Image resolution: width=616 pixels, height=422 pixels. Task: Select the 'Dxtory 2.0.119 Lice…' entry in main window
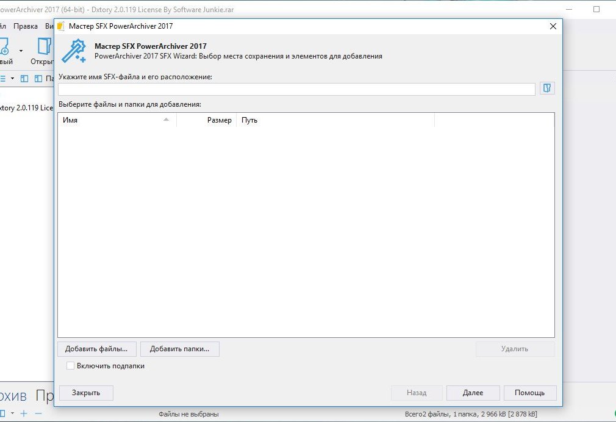click(x=26, y=108)
